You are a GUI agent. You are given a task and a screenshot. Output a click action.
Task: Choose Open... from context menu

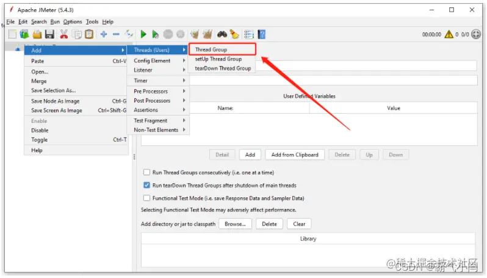point(76,72)
